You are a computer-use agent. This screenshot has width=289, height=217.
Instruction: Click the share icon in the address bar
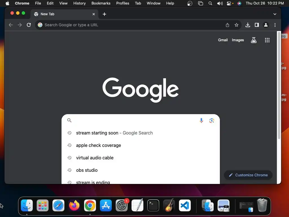(x=227, y=25)
